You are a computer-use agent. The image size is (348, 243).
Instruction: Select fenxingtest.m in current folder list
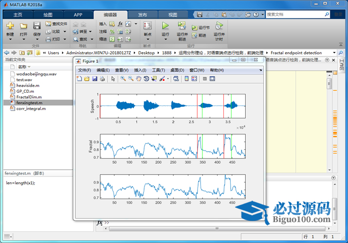pos(38,103)
